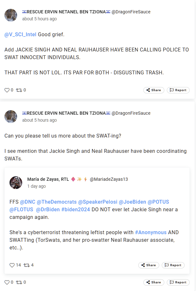The width and height of the screenshot is (196, 291).
Task: Click the repost icon on the bottom post
Action: click(19, 282)
